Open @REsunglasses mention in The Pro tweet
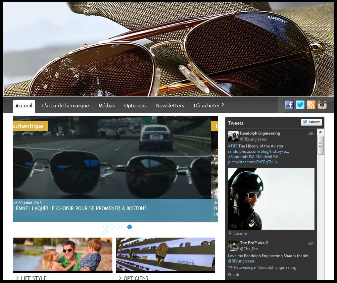 coord(241,261)
